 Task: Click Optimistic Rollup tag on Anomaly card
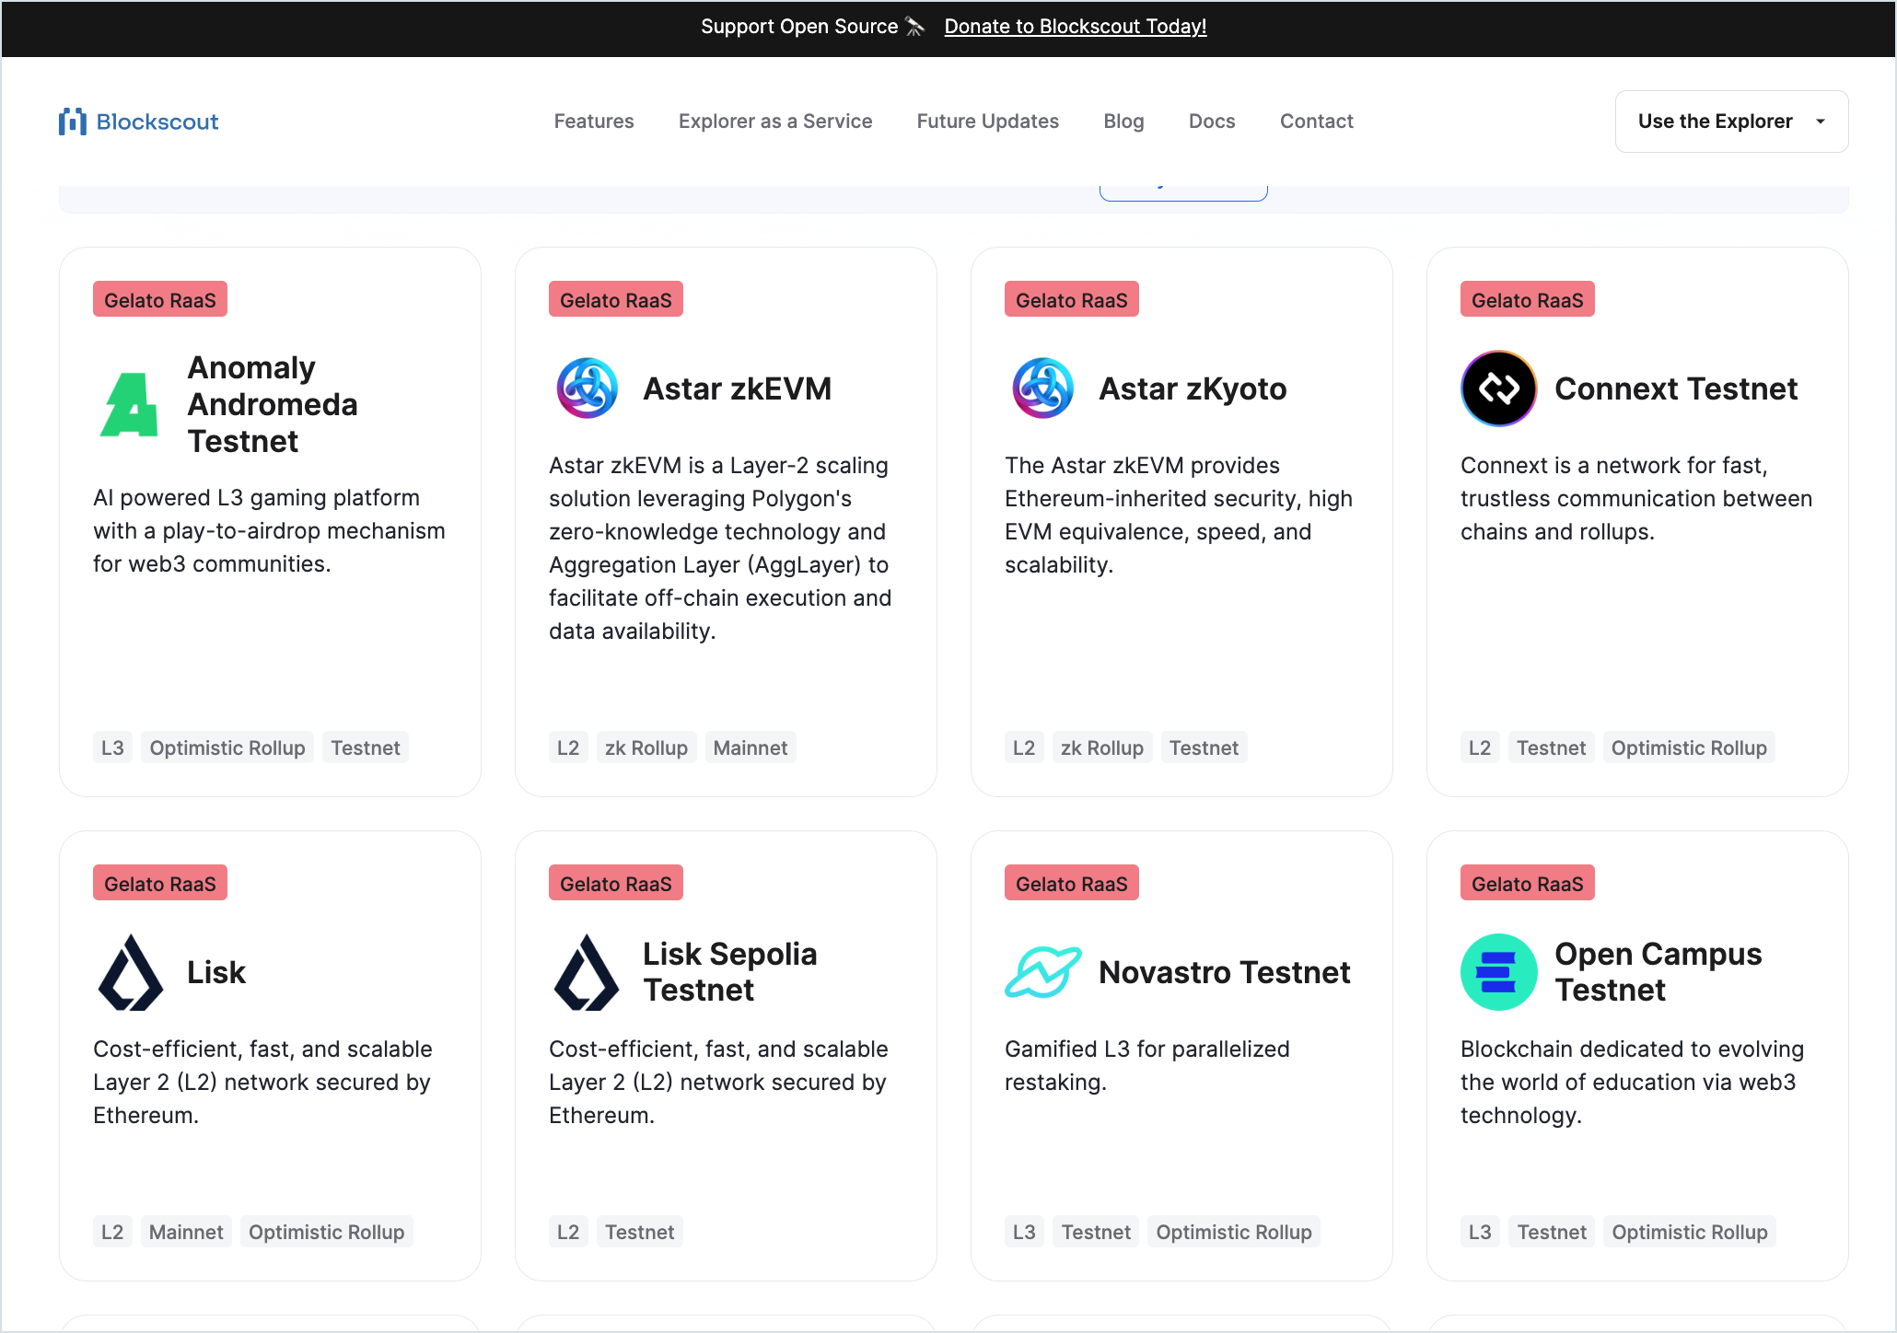click(x=227, y=748)
